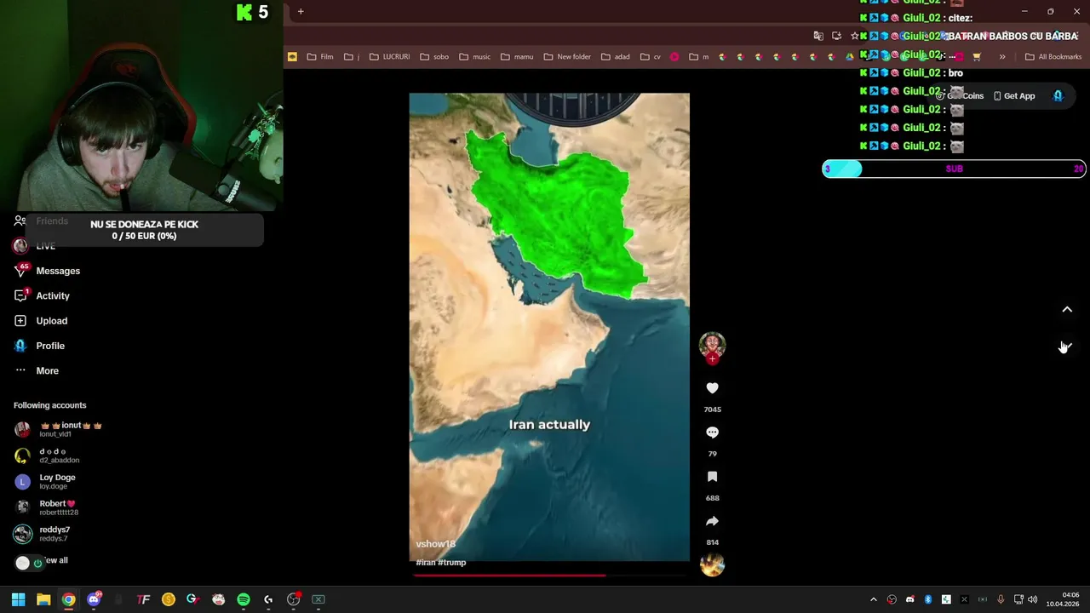Open File Explorer from the taskbar
The width and height of the screenshot is (1090, 613).
(43, 599)
